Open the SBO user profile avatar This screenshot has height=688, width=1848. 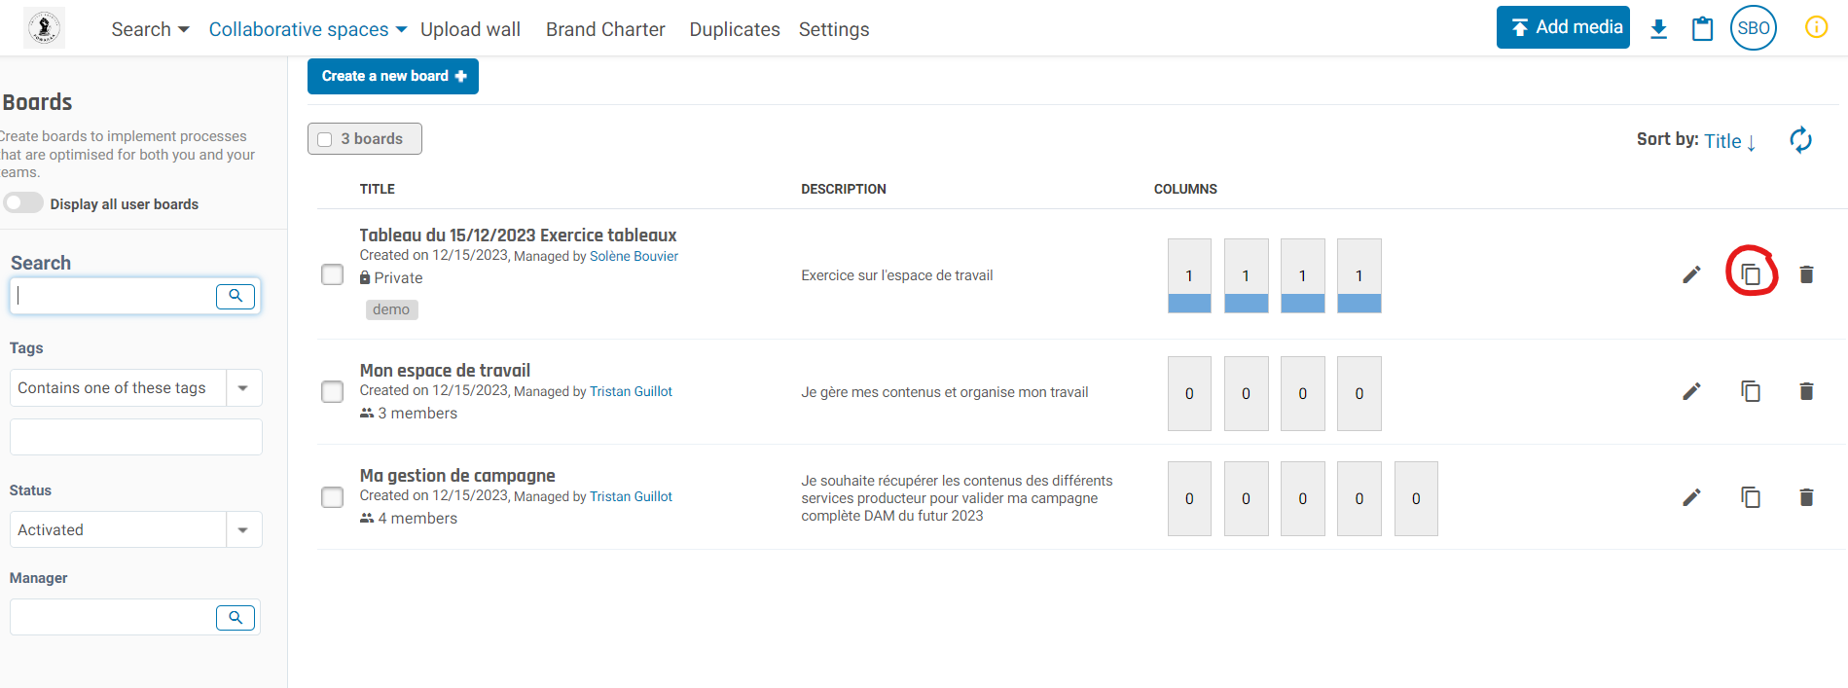pos(1753,28)
